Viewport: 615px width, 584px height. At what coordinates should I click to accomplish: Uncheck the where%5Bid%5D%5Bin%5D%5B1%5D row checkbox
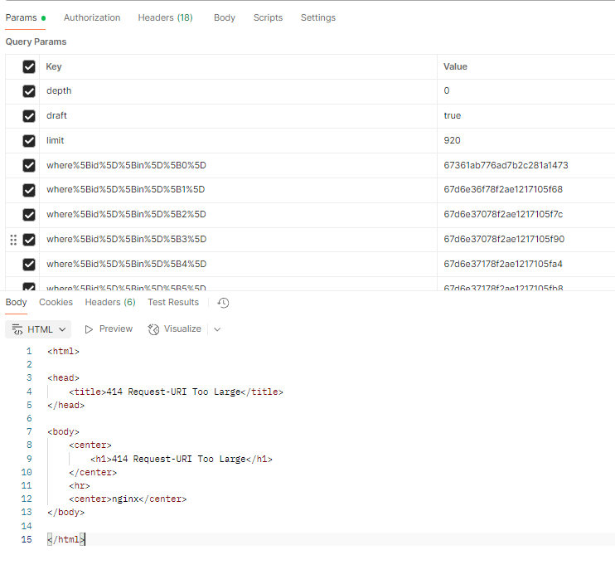pyautogui.click(x=29, y=190)
